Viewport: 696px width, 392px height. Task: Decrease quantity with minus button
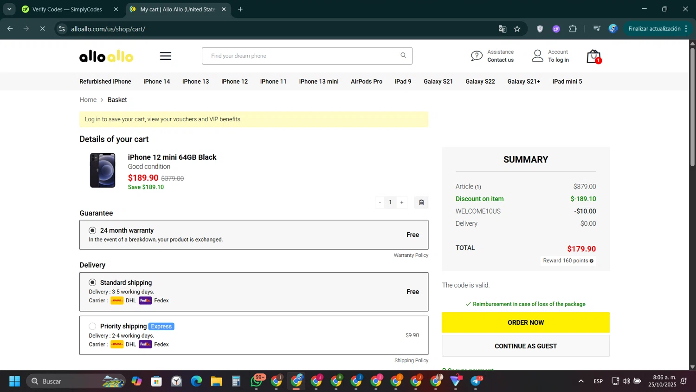pyautogui.click(x=380, y=203)
